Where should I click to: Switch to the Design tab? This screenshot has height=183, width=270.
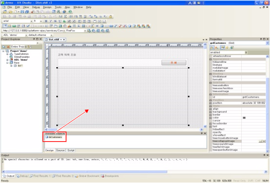pos(50,150)
